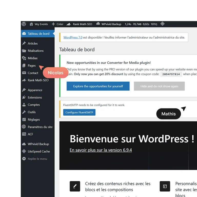Click the Médias icon in sidebar
Screen dimensions: 197x197
point(24,58)
